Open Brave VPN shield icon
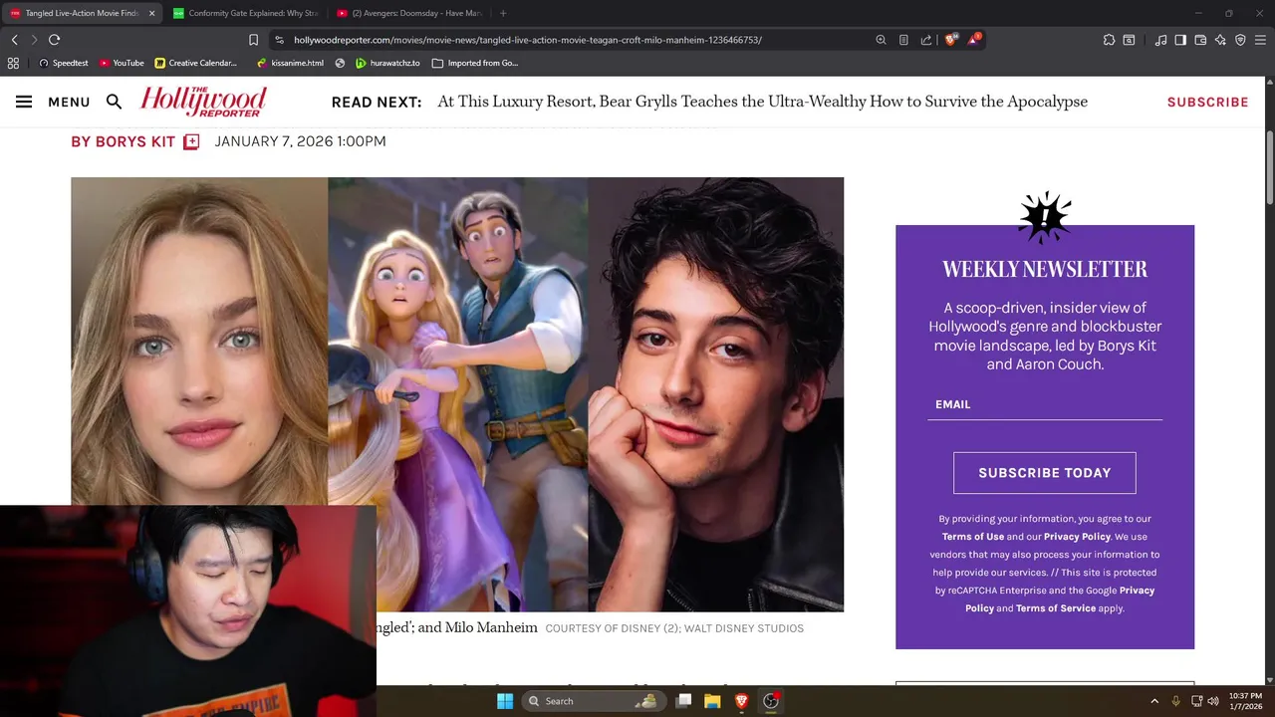 tap(1240, 40)
